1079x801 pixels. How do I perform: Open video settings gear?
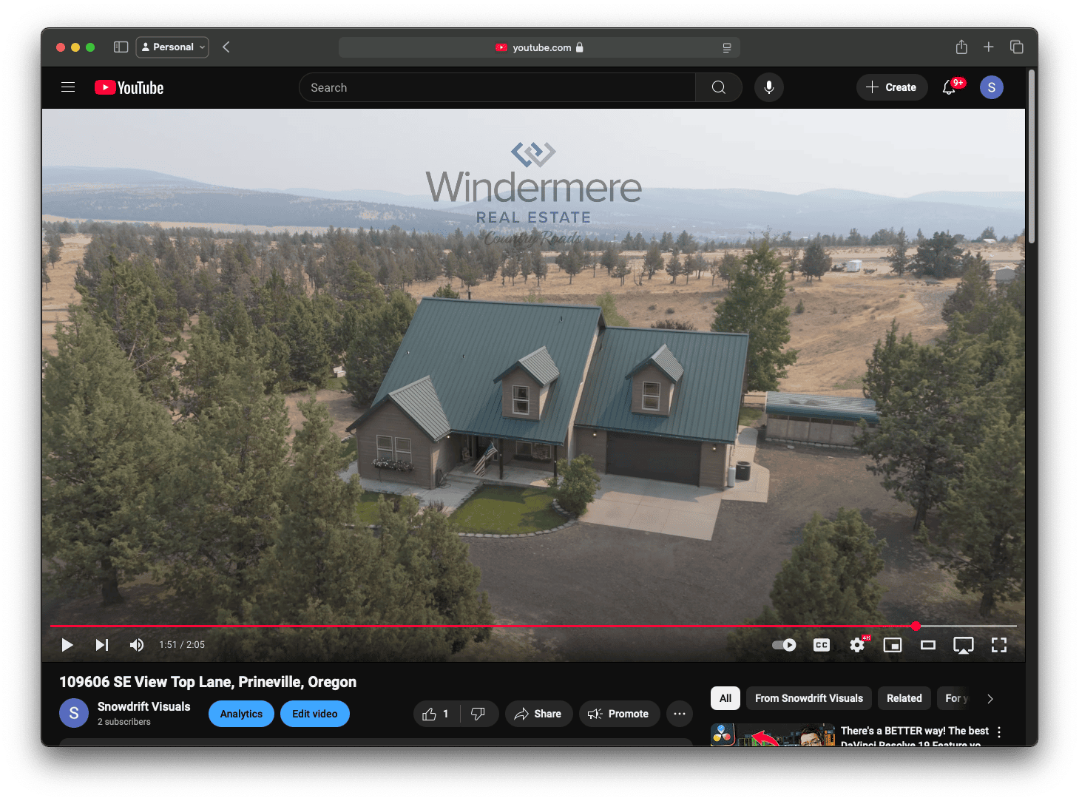(x=857, y=645)
